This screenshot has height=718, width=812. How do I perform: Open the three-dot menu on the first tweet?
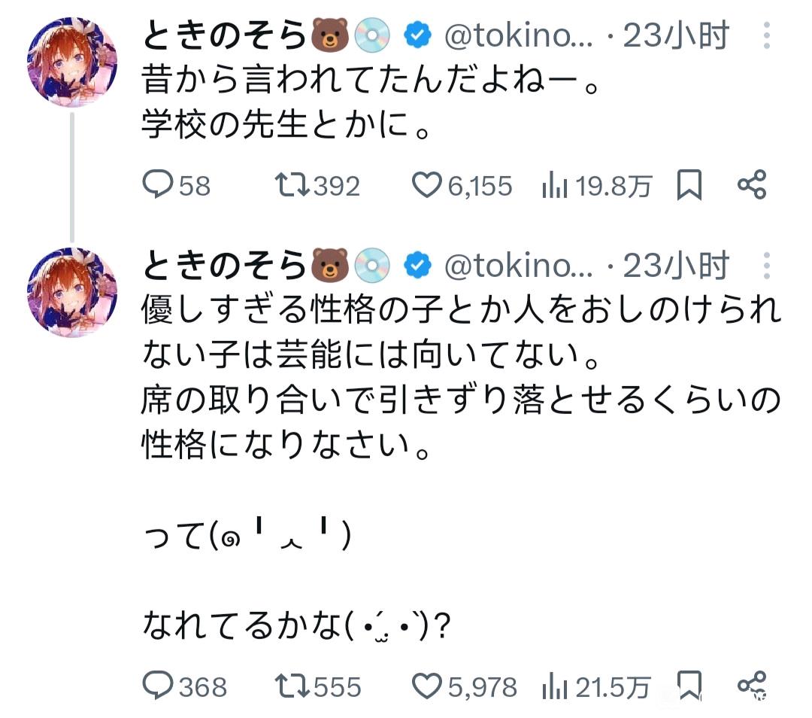(x=766, y=35)
